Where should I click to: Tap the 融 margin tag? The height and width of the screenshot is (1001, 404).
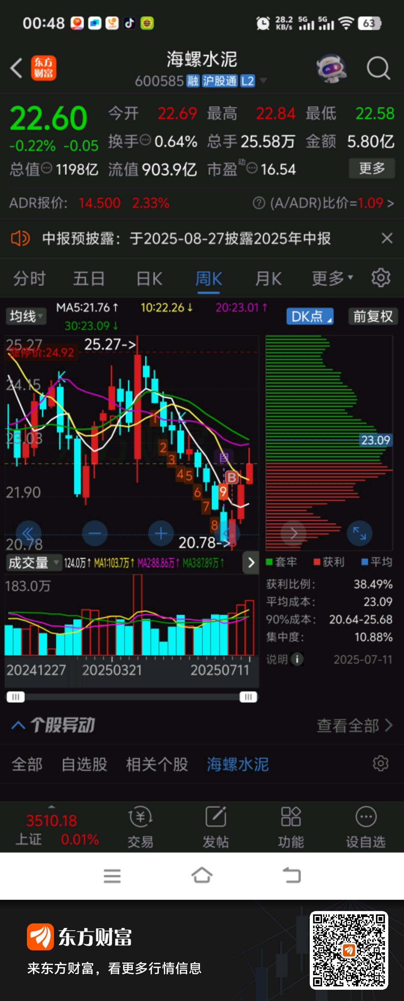click(193, 81)
